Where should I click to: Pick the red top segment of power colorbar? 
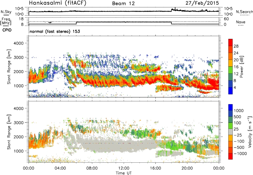[x=231, y=43]
